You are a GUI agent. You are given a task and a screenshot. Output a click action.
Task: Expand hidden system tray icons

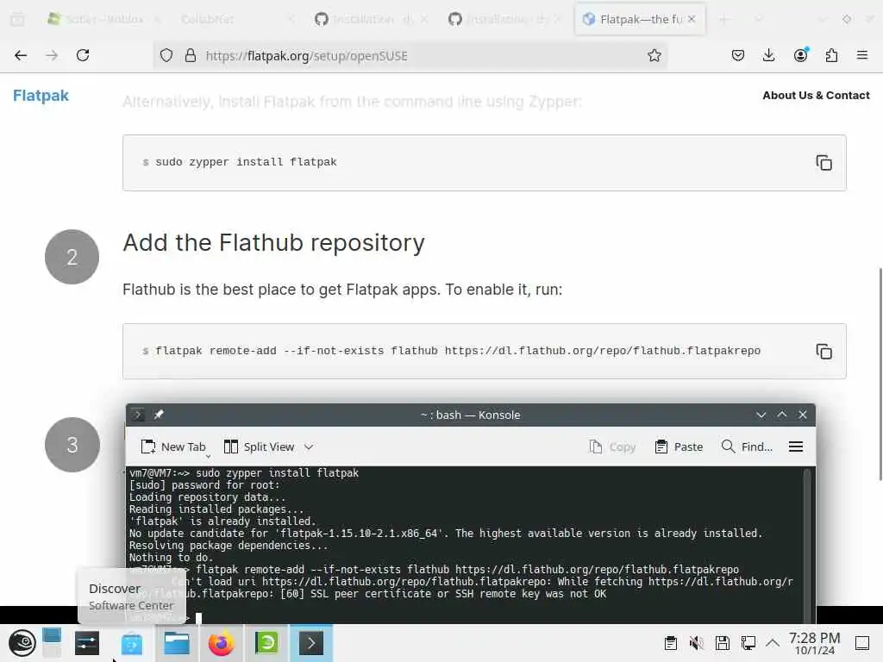coord(772,643)
